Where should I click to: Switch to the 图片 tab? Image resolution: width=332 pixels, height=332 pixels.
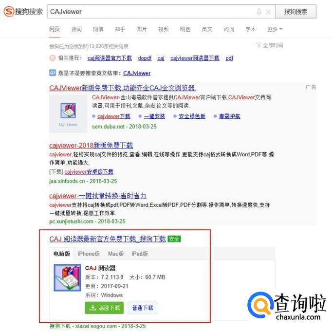click(x=142, y=29)
